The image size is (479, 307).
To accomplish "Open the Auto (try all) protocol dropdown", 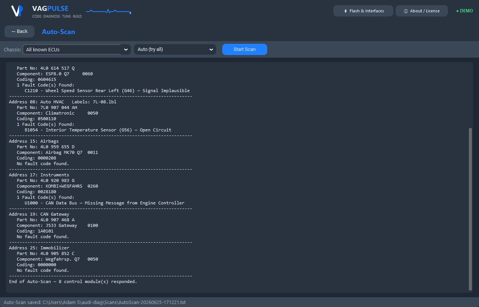I will click(175, 49).
